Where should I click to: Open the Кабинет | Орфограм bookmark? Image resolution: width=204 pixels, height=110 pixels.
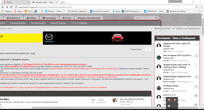[x=78, y=11]
